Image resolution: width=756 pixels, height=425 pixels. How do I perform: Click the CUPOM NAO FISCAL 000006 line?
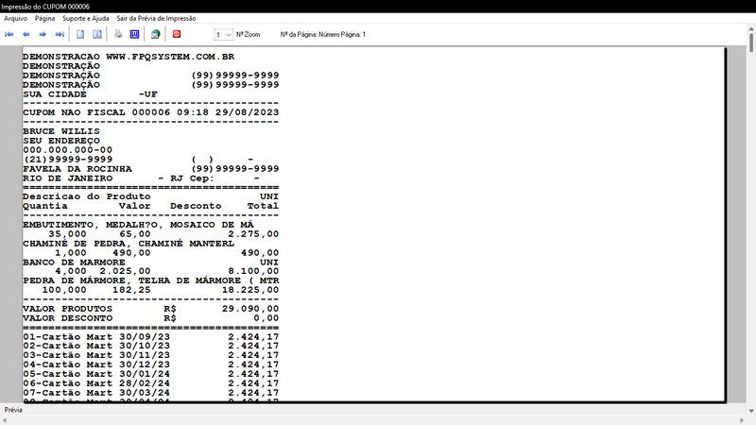pyautogui.click(x=151, y=112)
